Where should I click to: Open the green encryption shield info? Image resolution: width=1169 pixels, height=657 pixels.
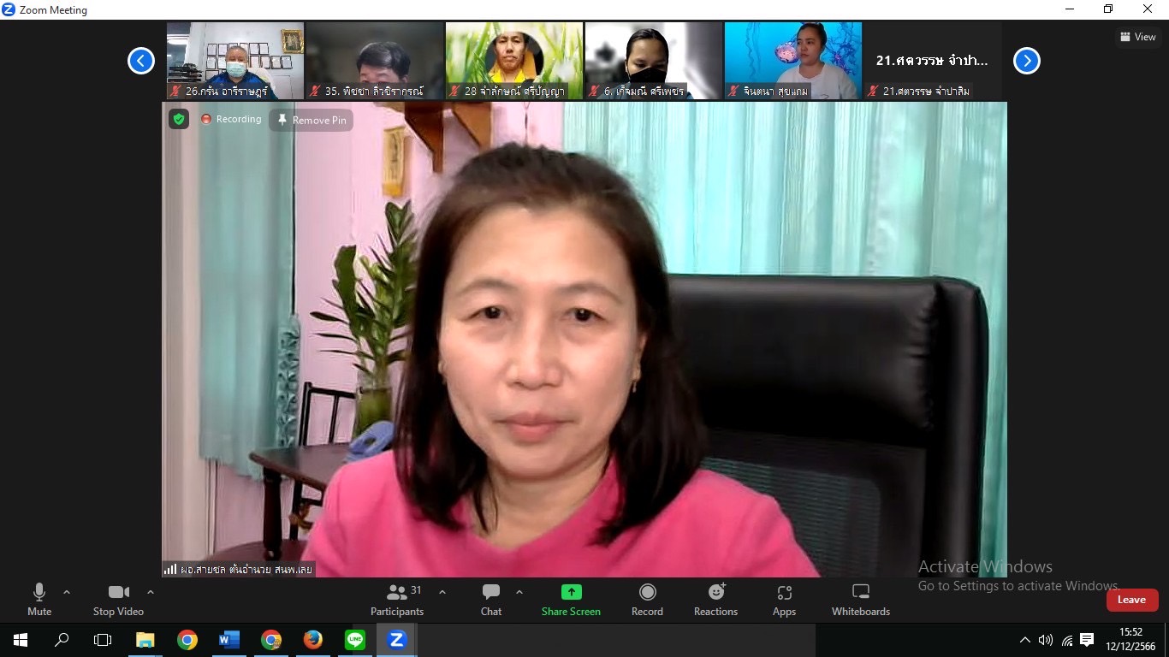pos(179,119)
